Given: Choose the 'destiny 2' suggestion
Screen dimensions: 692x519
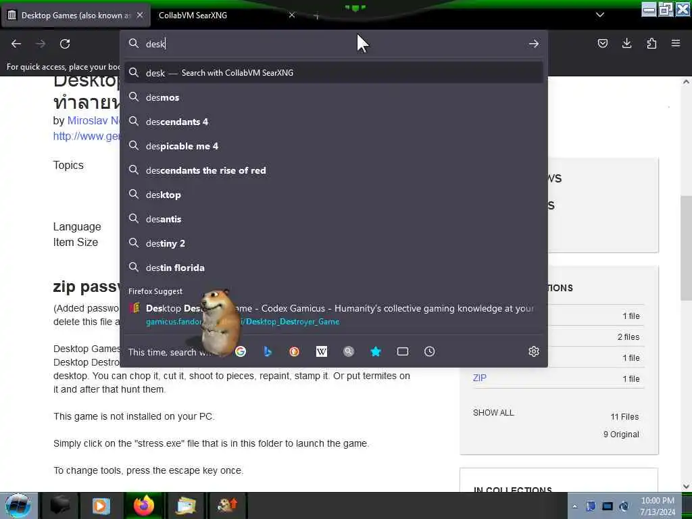Looking at the screenshot, I should click(x=334, y=243).
